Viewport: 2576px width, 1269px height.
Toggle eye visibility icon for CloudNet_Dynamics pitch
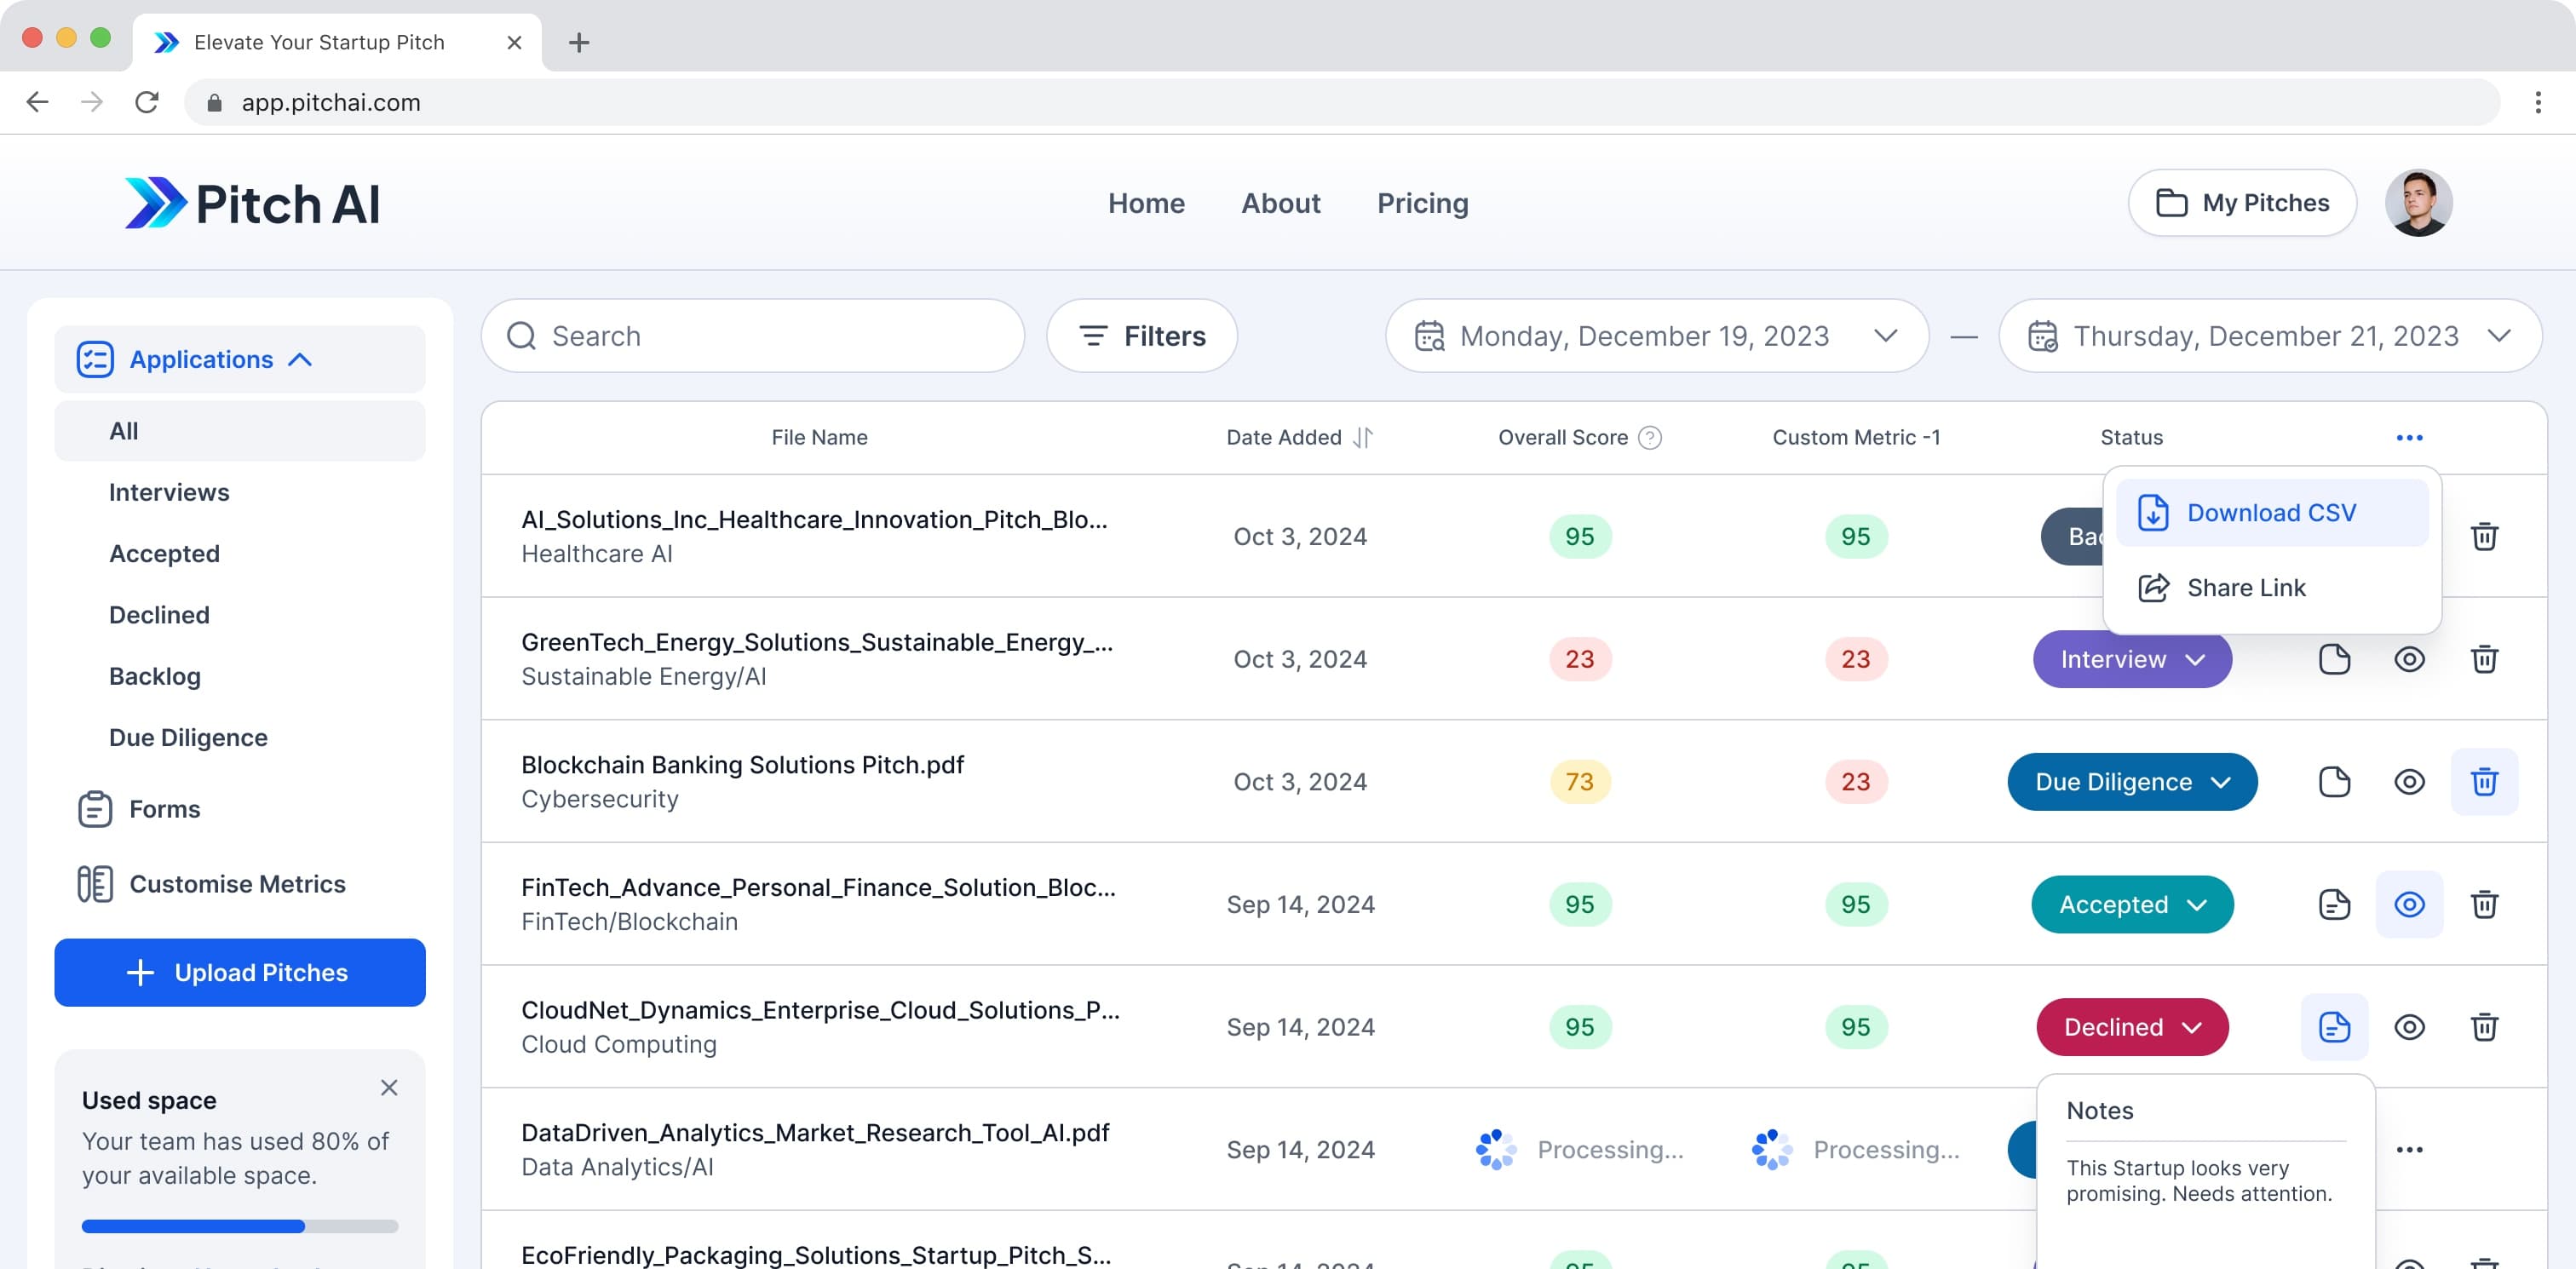point(2410,1026)
